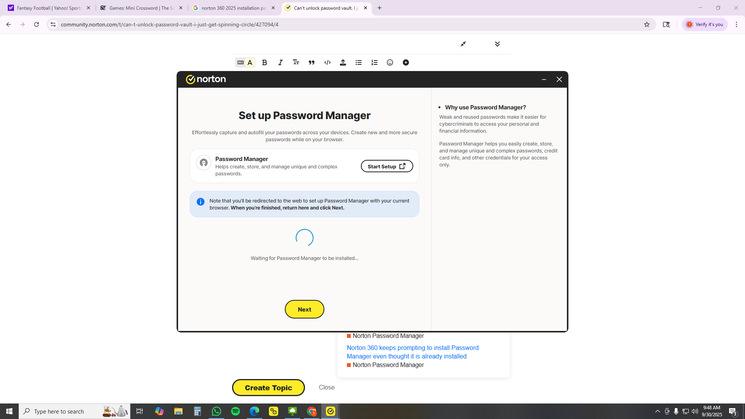Screen dimensions: 745x419
Task: Click the upload file icon
Action: (x=343, y=62)
